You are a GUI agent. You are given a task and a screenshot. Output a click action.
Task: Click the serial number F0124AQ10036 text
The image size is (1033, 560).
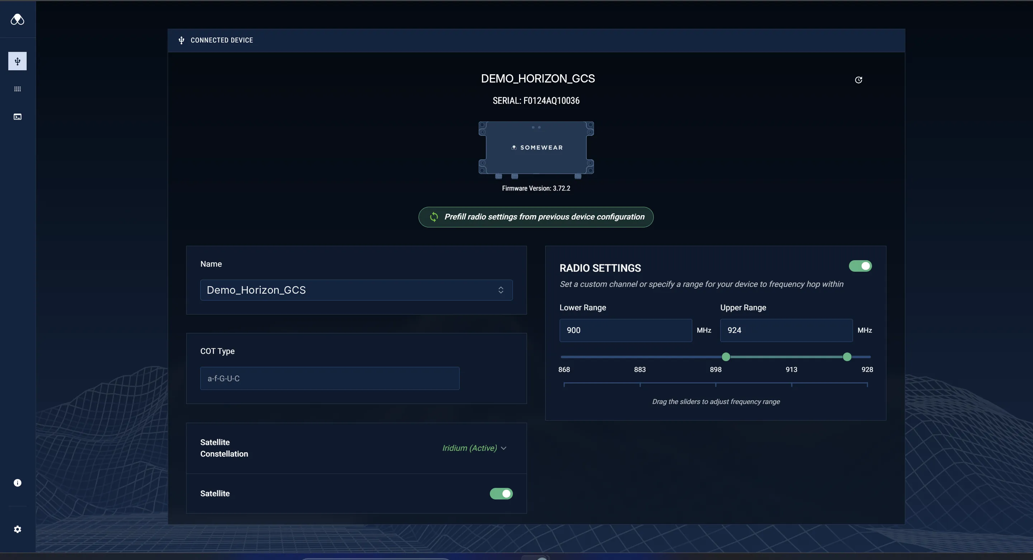[551, 101]
